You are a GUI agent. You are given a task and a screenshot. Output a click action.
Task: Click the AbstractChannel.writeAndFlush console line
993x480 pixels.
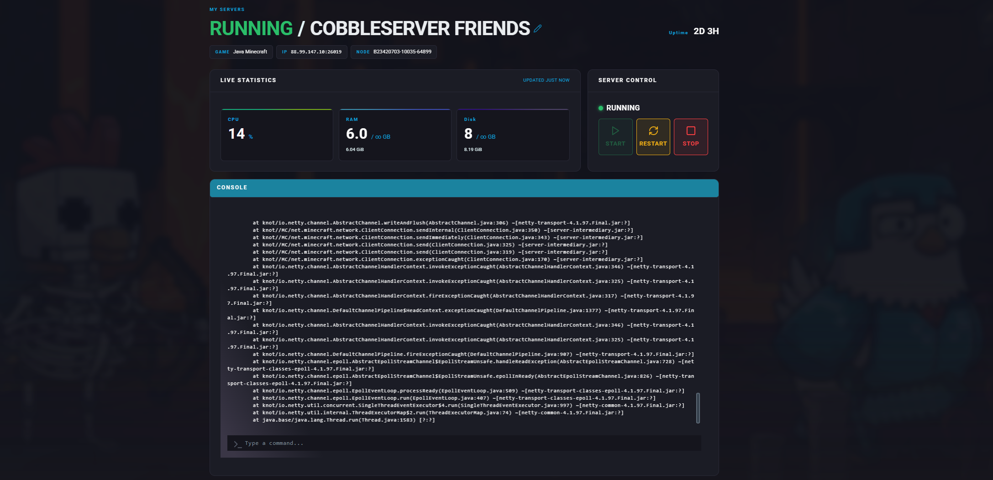(x=441, y=223)
